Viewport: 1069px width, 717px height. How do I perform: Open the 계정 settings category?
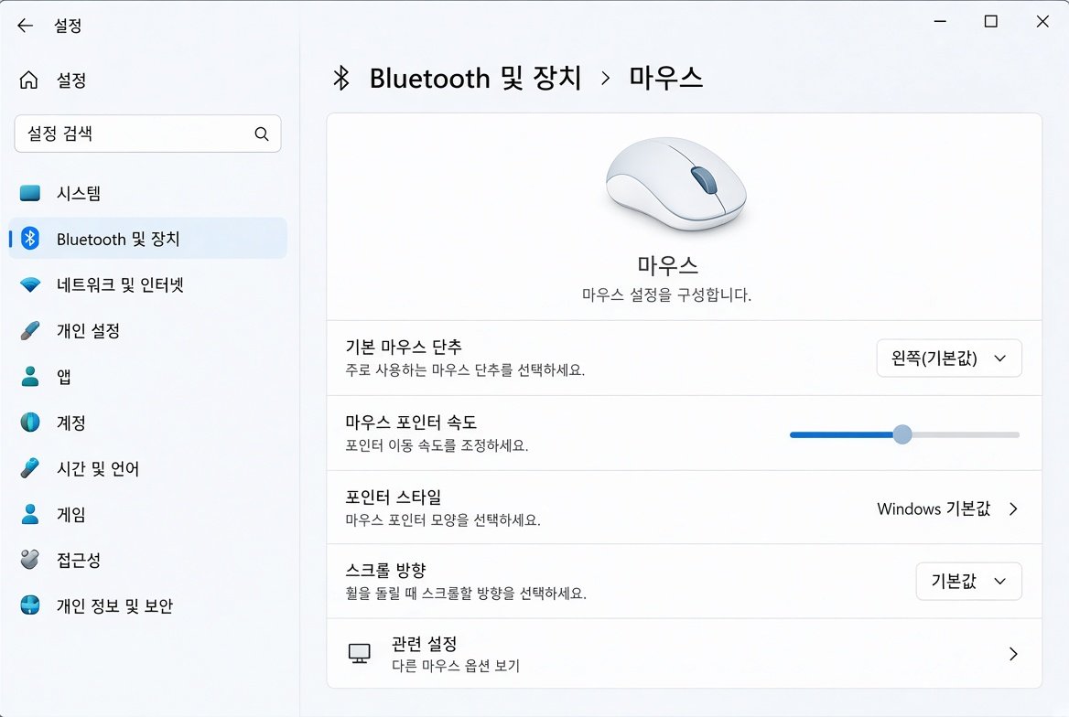click(x=147, y=422)
